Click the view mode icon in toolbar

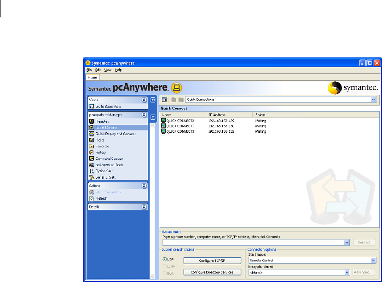pyautogui.click(x=164, y=100)
